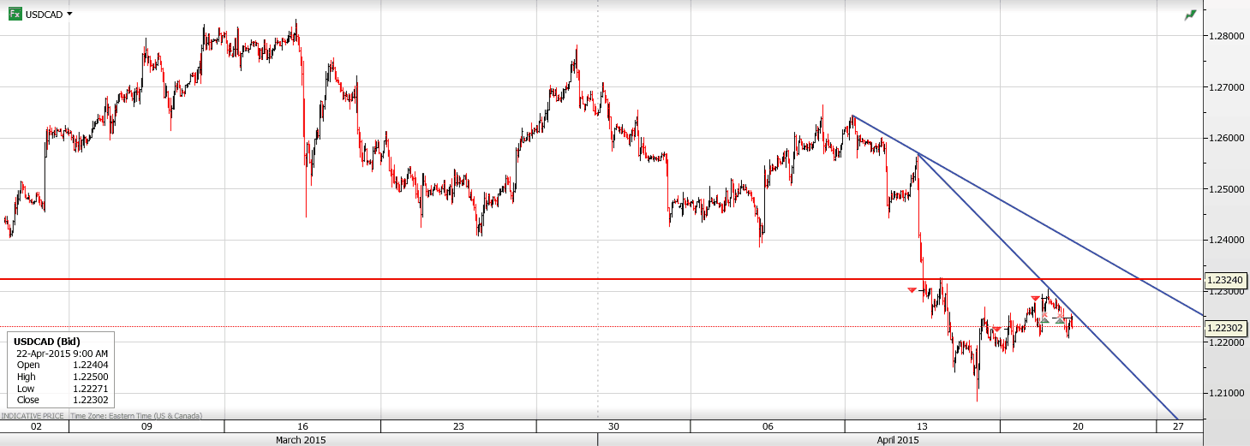
Task: Click the red horizontal line's 1.23240 price label
Action: click(x=1225, y=280)
